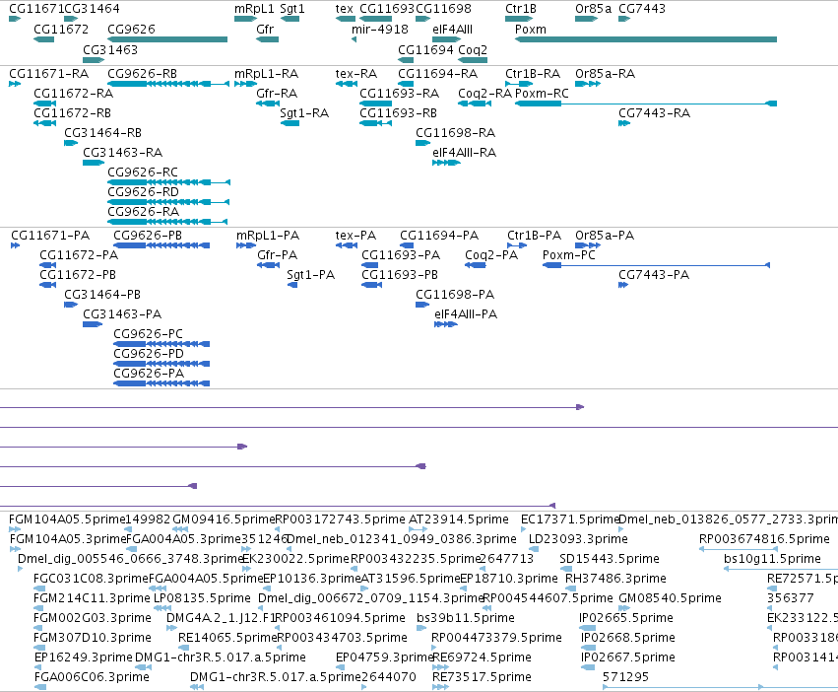The width and height of the screenshot is (838, 692).
Task: Select the Sgt1 gene label
Action: (x=292, y=9)
